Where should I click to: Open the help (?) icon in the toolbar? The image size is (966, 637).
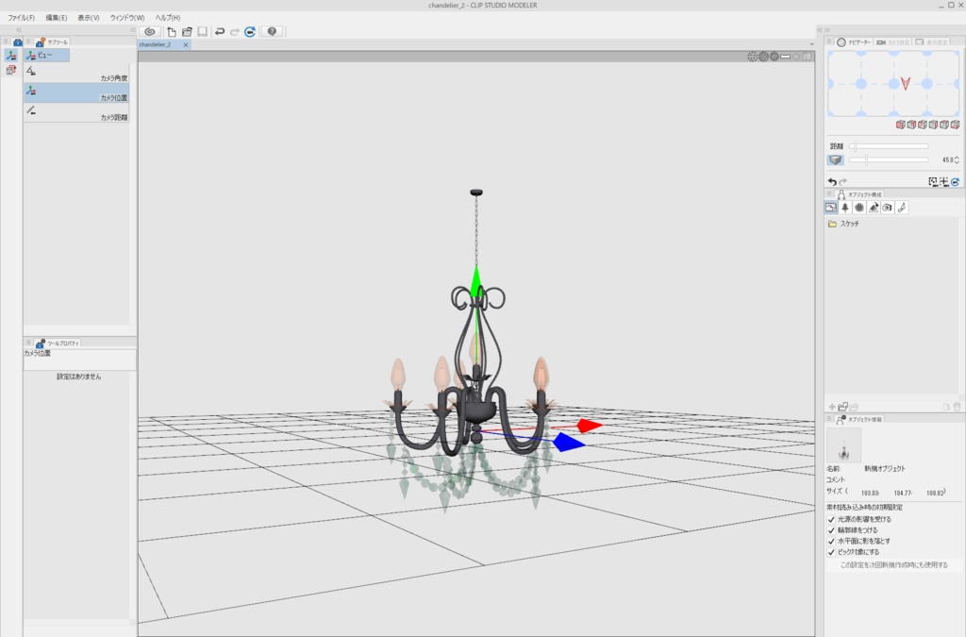[272, 32]
